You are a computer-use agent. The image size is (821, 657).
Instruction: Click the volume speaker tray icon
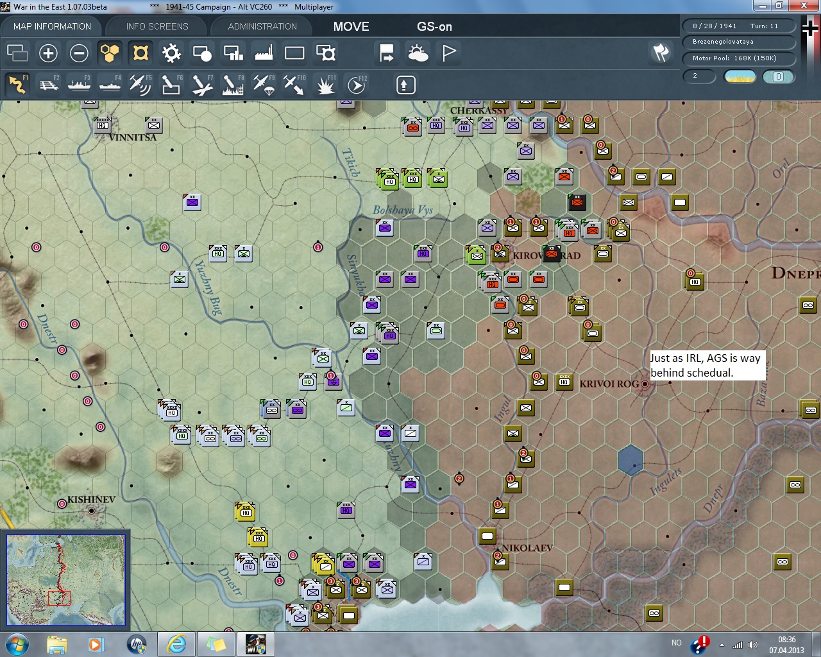pos(753,645)
